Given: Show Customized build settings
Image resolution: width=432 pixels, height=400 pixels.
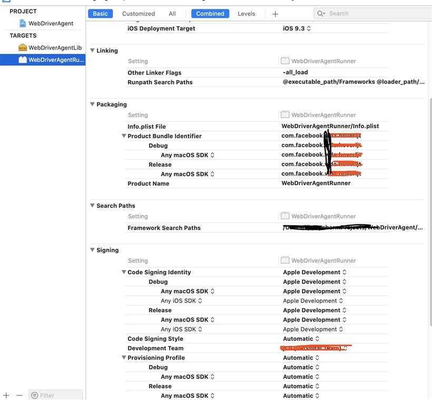Looking at the screenshot, I should (139, 14).
